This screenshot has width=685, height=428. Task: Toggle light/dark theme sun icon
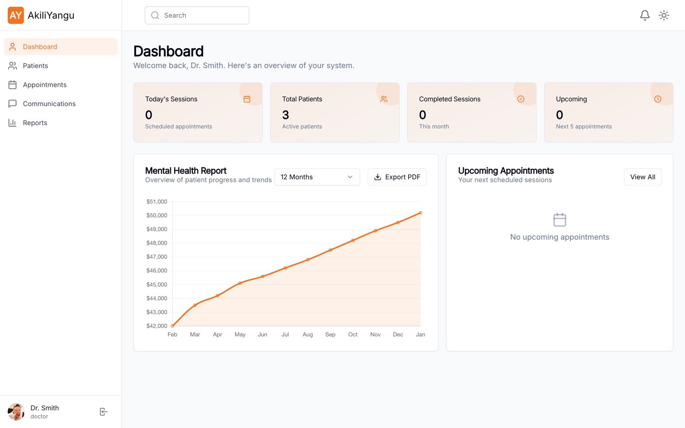tap(664, 15)
